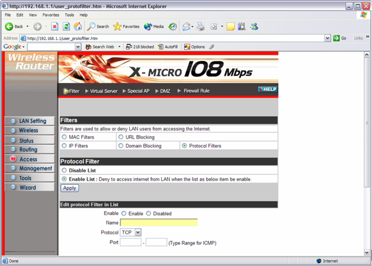
Task: Click the Google toolbar search box
Action: click(52, 47)
